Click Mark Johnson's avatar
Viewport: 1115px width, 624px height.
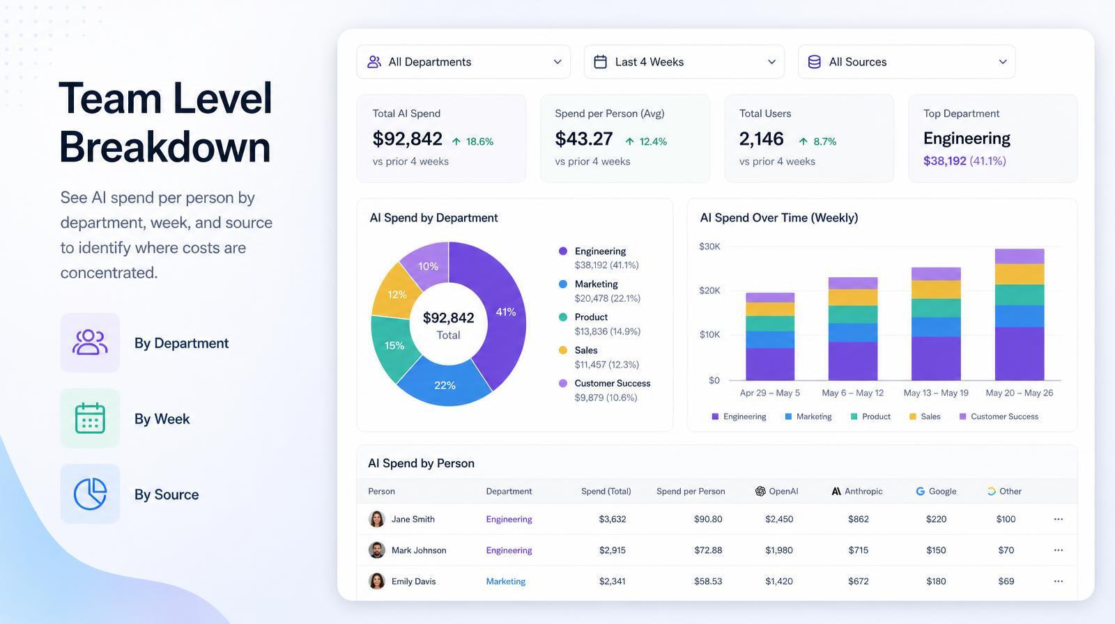(376, 550)
